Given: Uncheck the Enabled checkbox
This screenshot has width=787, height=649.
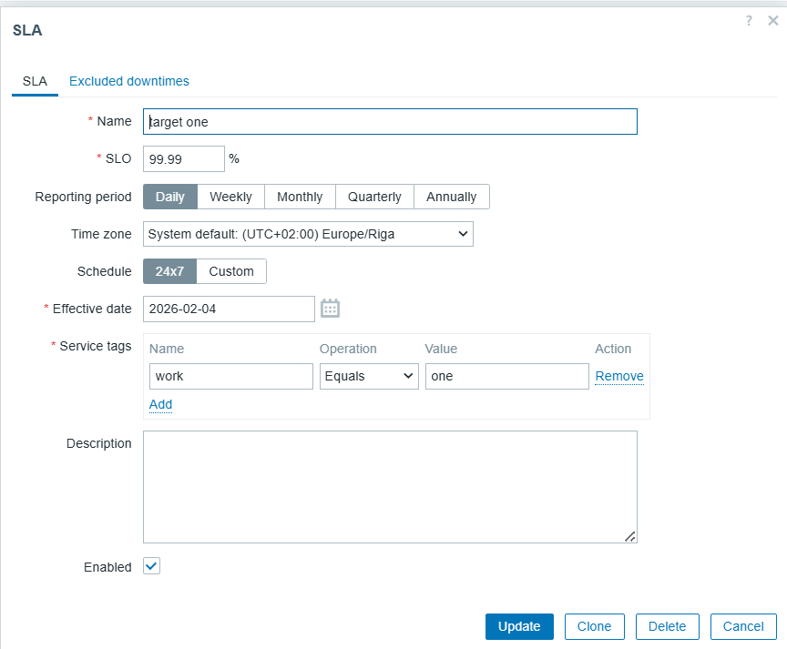Looking at the screenshot, I should (152, 567).
